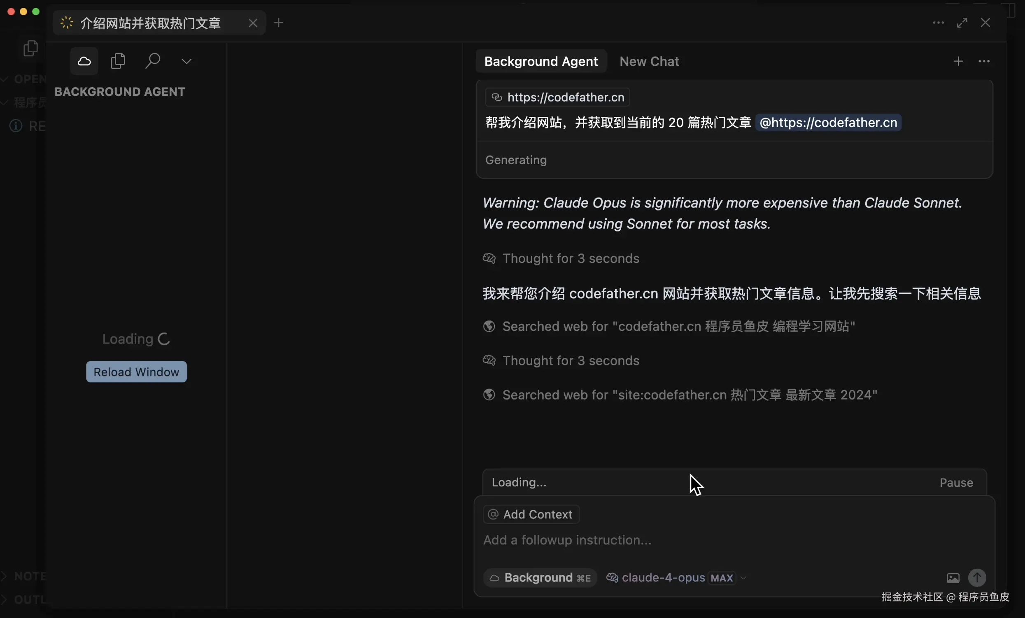Select the Background Agent tab
The image size is (1025, 618).
coord(540,62)
